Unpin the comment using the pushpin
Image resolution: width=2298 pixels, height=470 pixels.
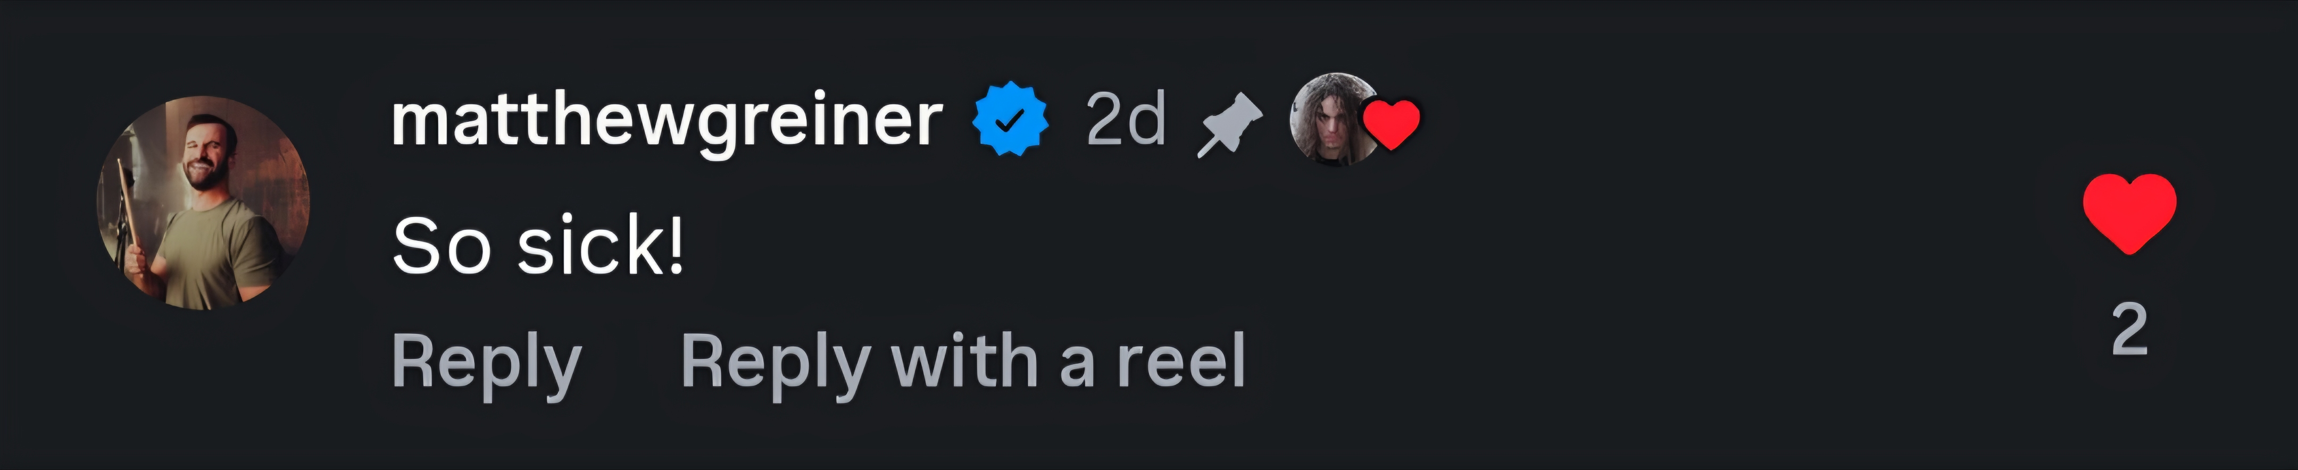tap(1229, 126)
